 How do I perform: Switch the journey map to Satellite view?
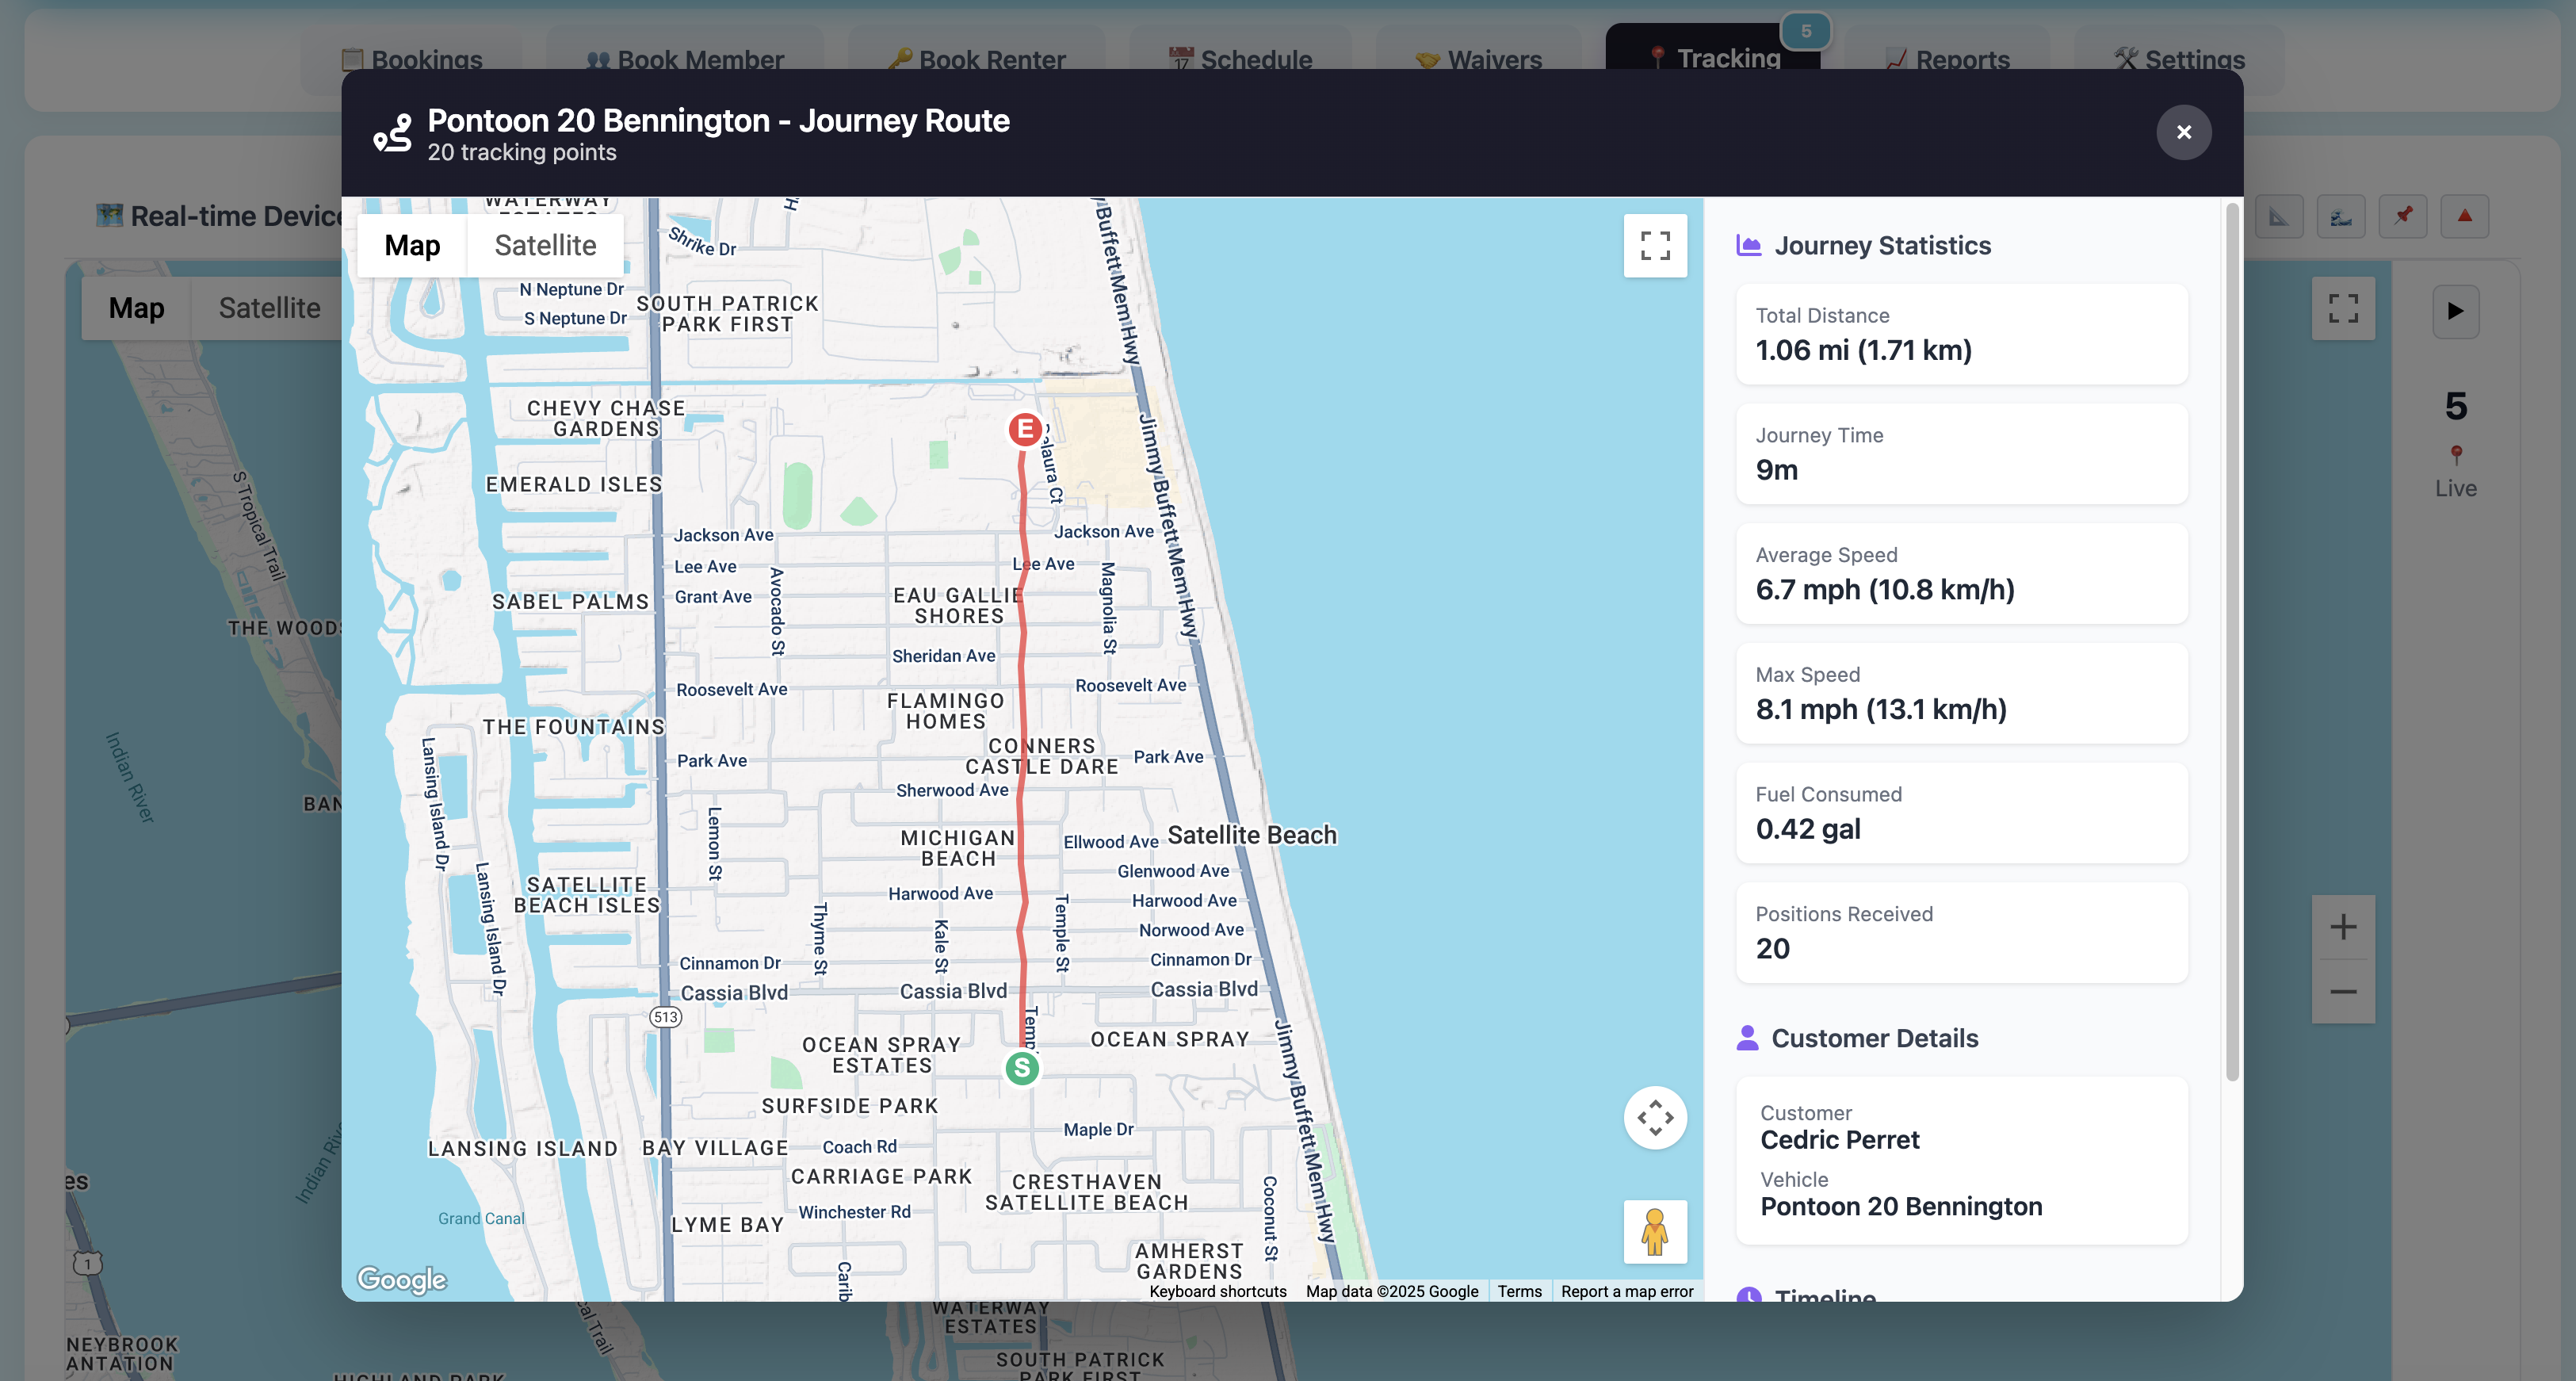[544, 245]
